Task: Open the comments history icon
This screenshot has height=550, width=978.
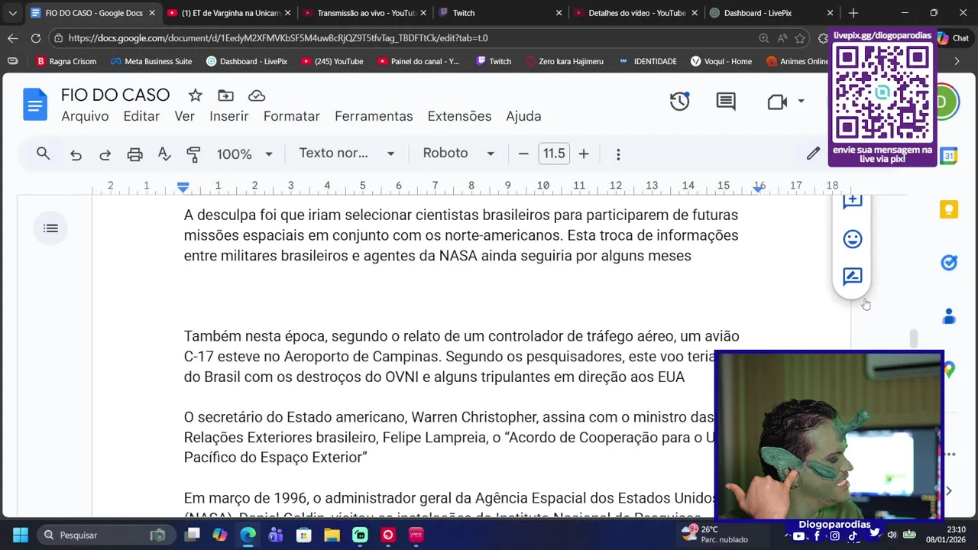Action: click(726, 102)
